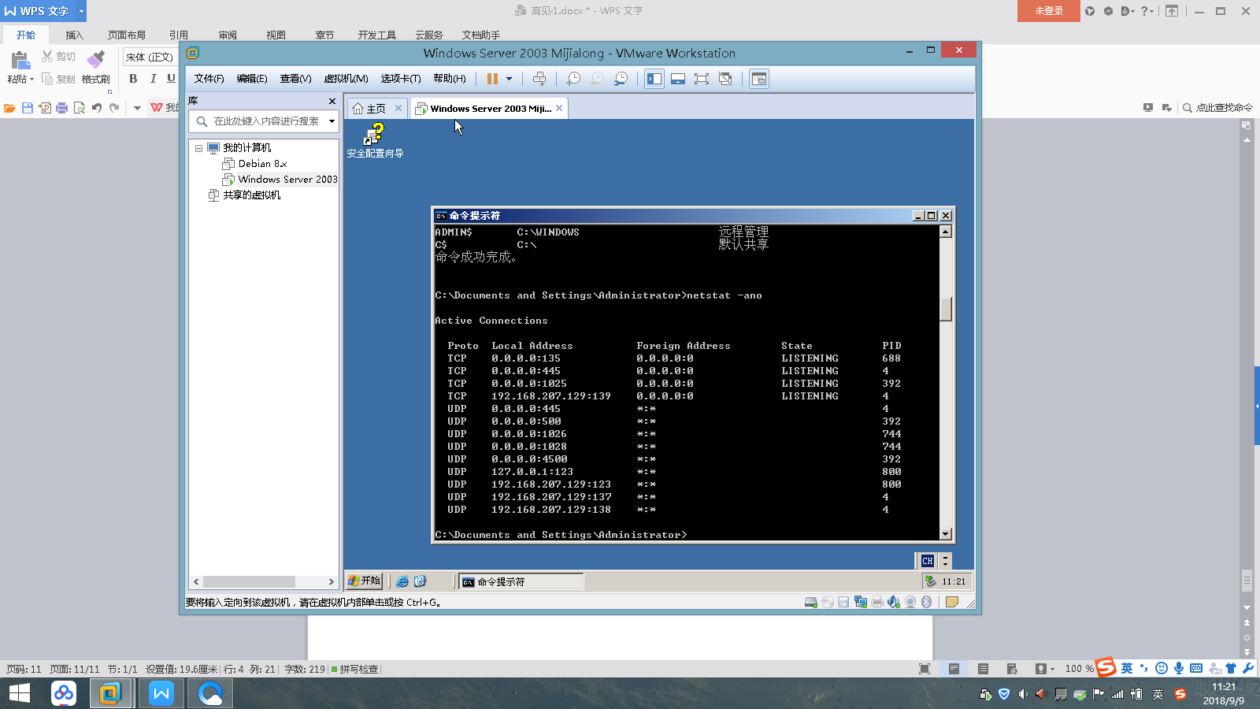
Task: Open the snapshot manager icon
Action: click(x=621, y=79)
